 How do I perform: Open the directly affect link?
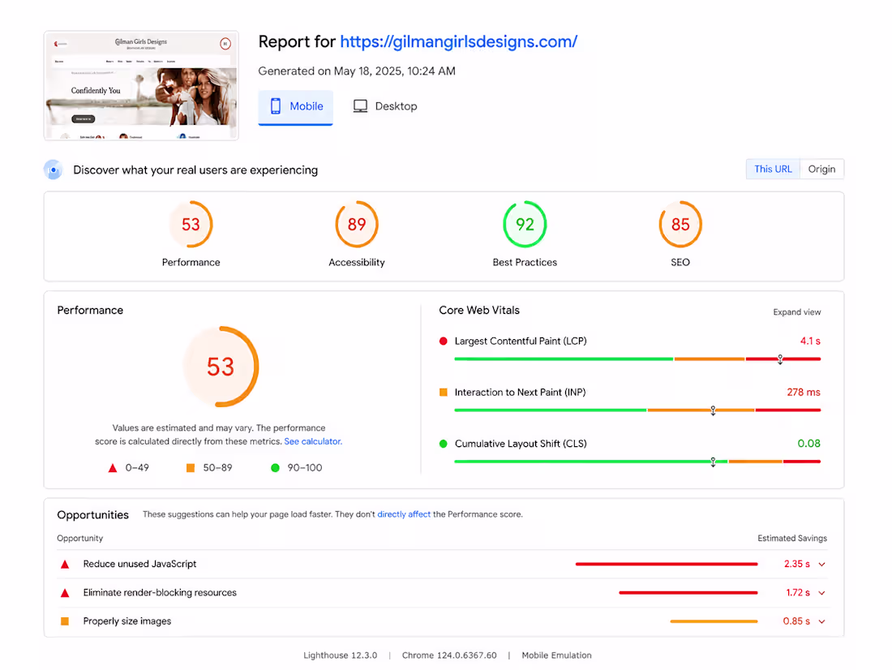click(404, 514)
